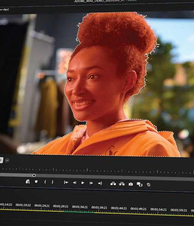Viewport: 194px width, 226px height.
Task: Click timeline ruler at 00:01:29:21
Action: tap(61, 206)
